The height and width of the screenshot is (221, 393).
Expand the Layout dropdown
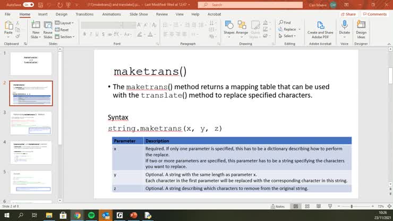click(x=64, y=23)
